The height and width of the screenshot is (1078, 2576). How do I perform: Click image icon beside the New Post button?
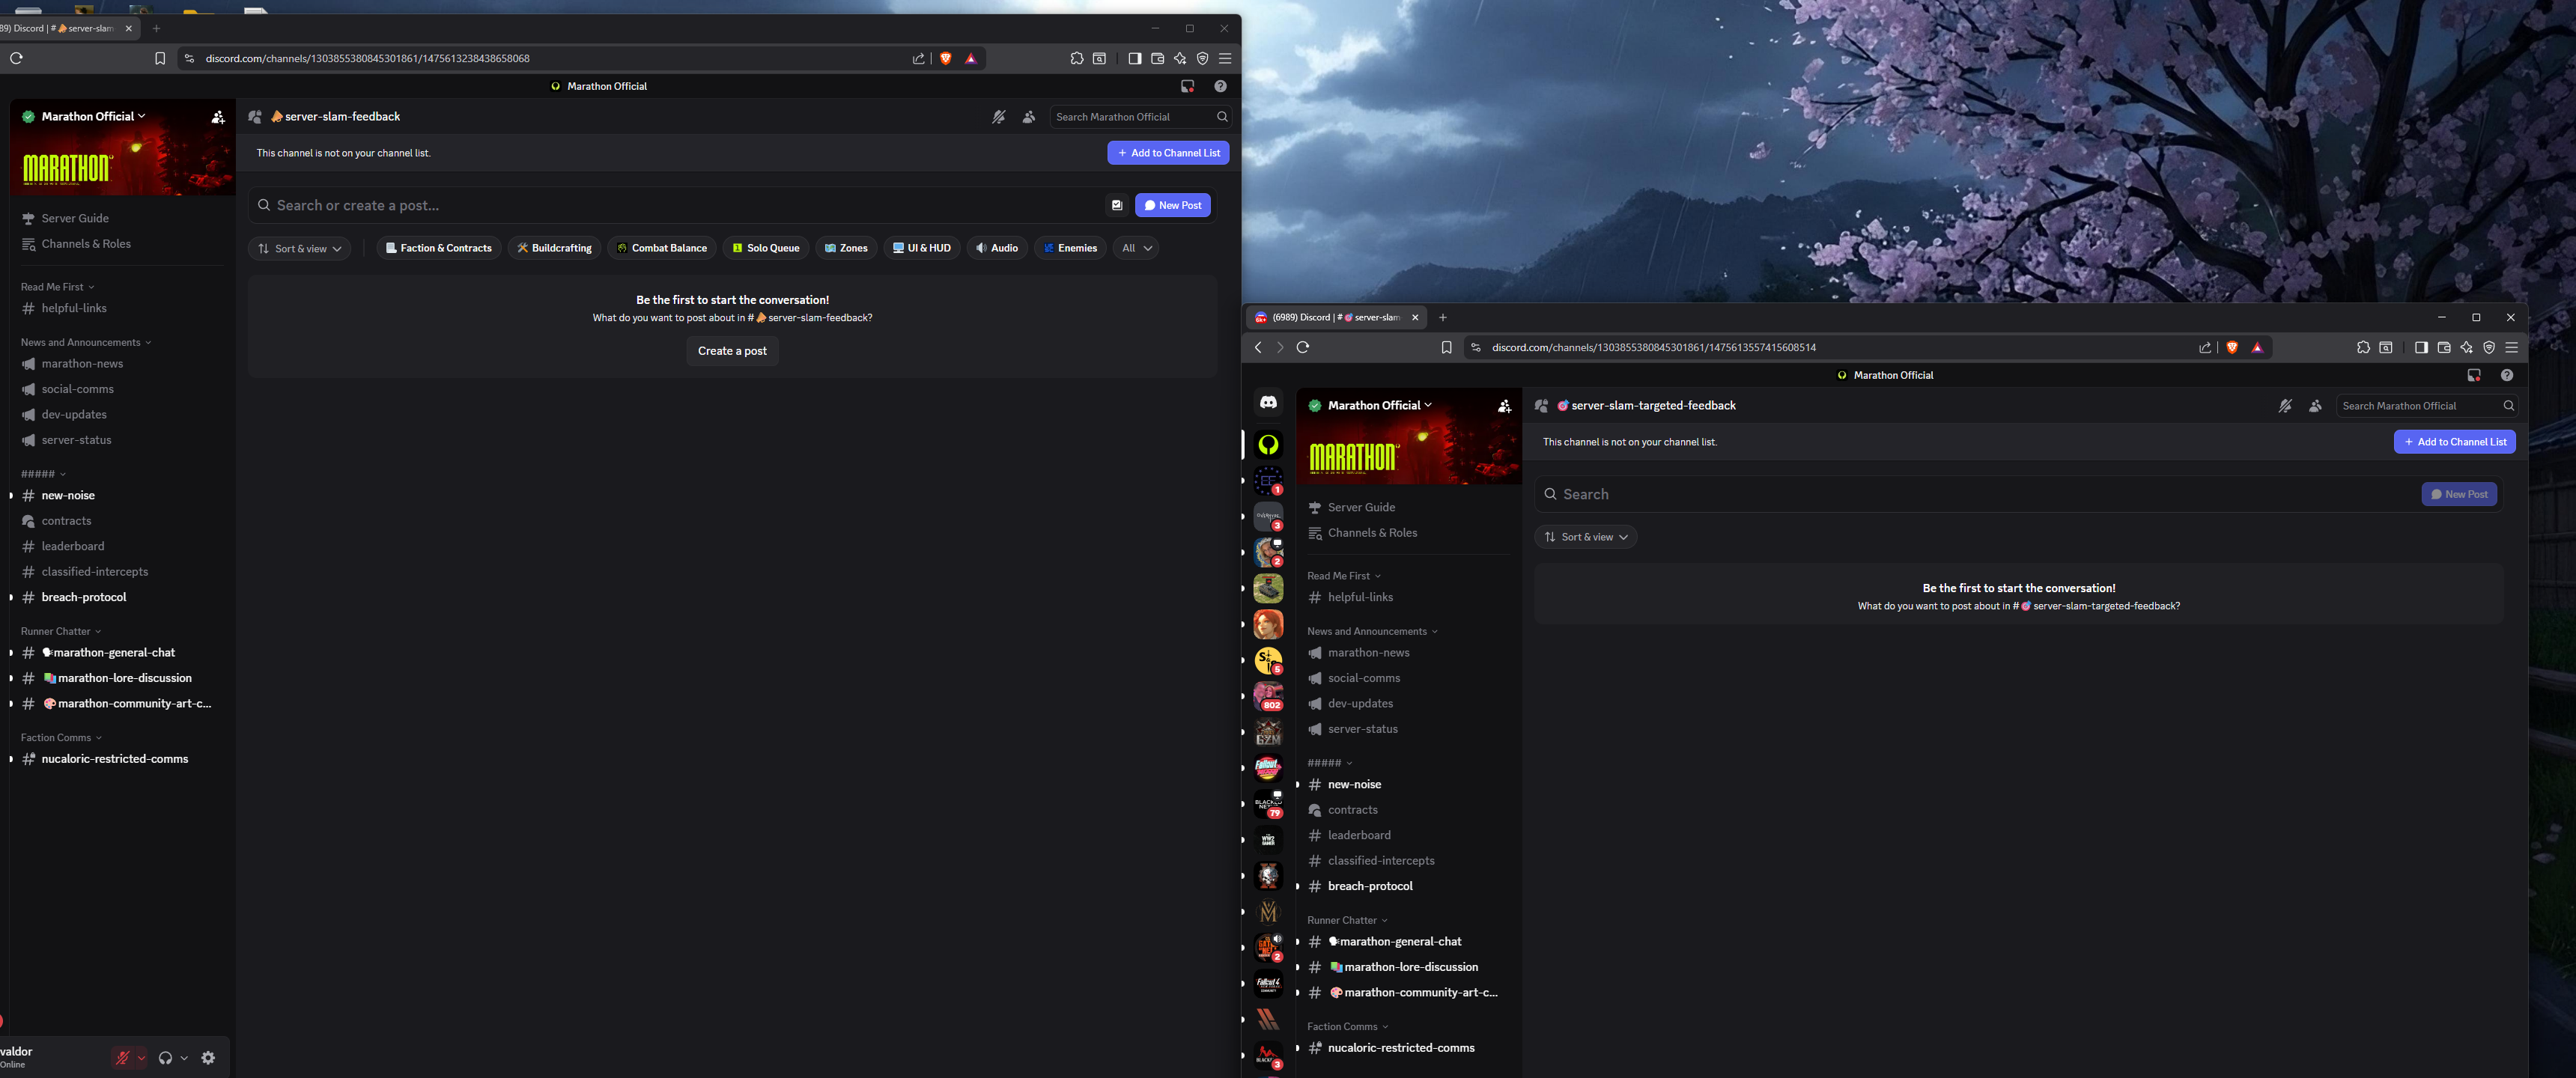tap(1117, 205)
